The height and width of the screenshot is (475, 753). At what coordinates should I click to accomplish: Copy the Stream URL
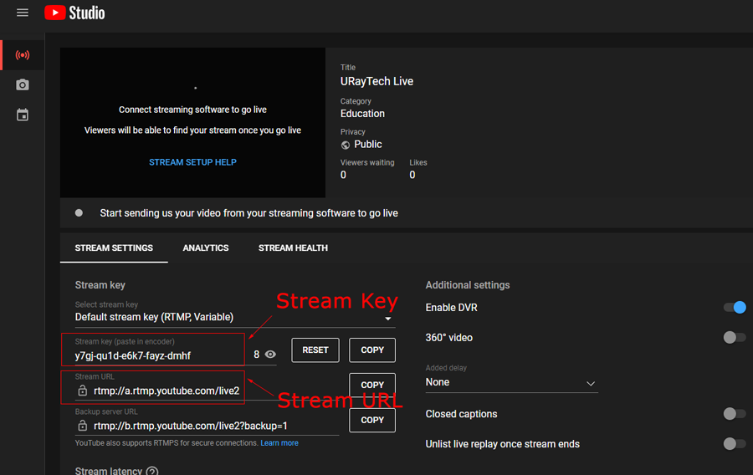(x=372, y=385)
